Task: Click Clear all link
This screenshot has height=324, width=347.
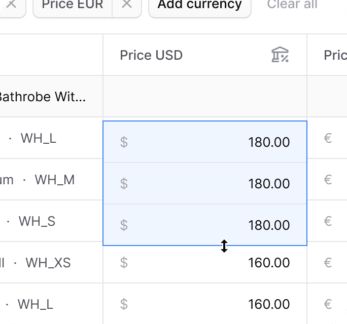Action: (292, 4)
